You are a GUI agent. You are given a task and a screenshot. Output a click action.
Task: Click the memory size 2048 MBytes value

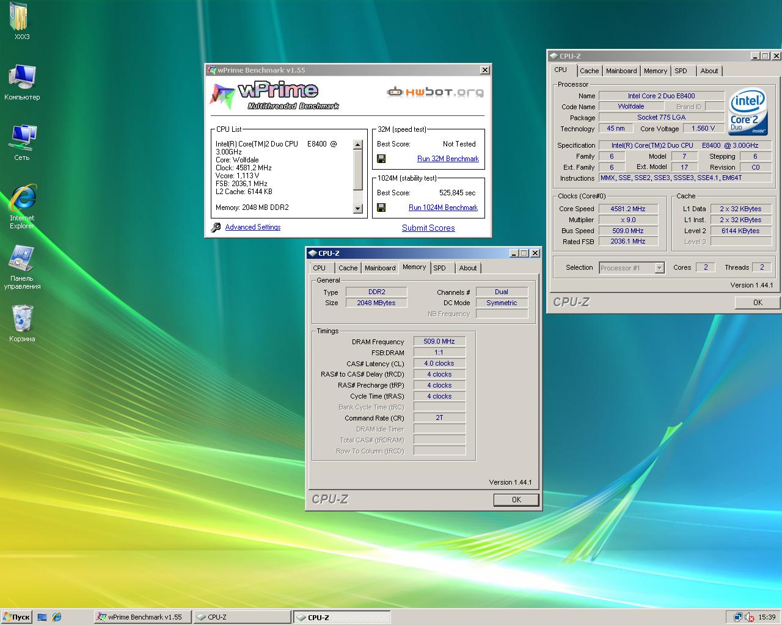click(376, 303)
